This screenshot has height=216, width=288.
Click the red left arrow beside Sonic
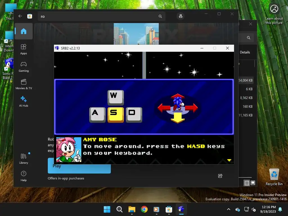point(164,108)
